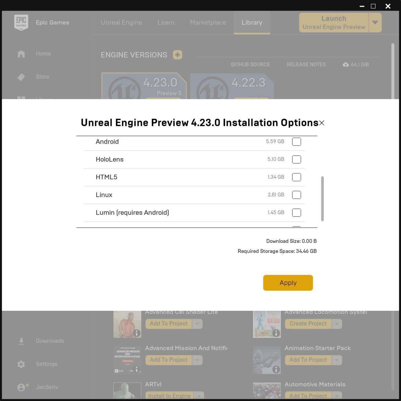Click the Automotive Materials thumbnail
Image resolution: width=401 pixels, height=401 pixels.
(x=267, y=391)
